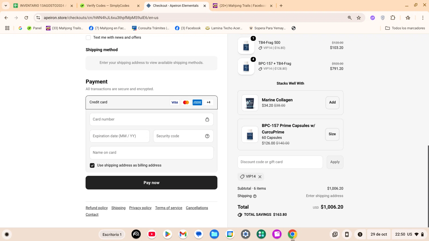429x241 pixels.
Task: Click the Name on card field
Action: point(152,153)
